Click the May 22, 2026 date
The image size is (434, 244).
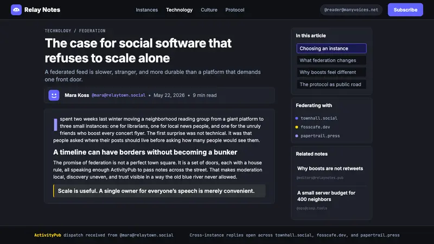coord(169,95)
